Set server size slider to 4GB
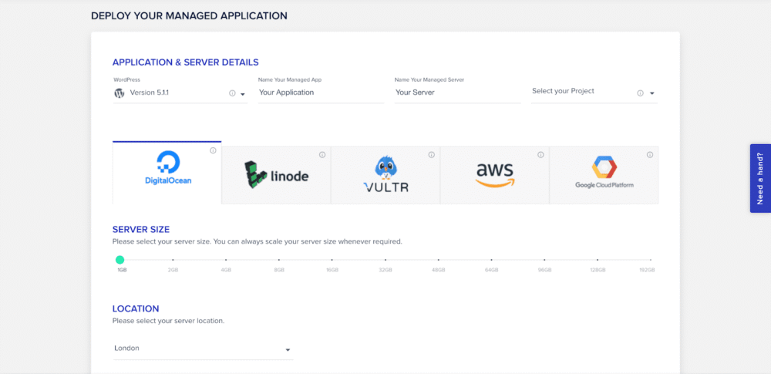Viewport: 771px width, 374px height. pyautogui.click(x=226, y=261)
